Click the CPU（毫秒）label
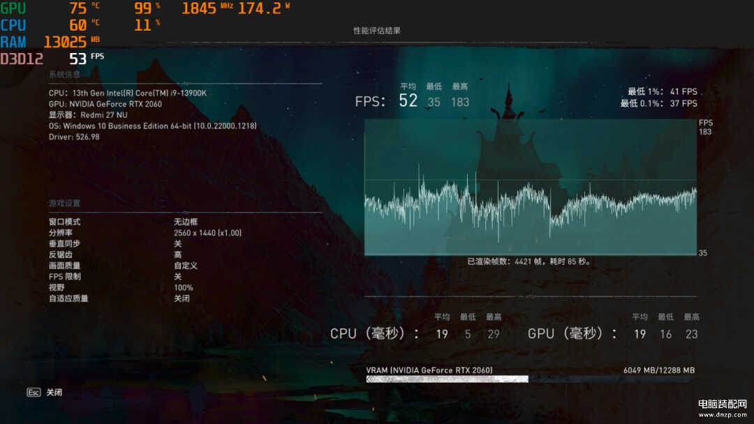This screenshot has width=754, height=424. pos(374,334)
